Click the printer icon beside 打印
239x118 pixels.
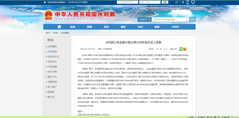click(x=171, y=49)
